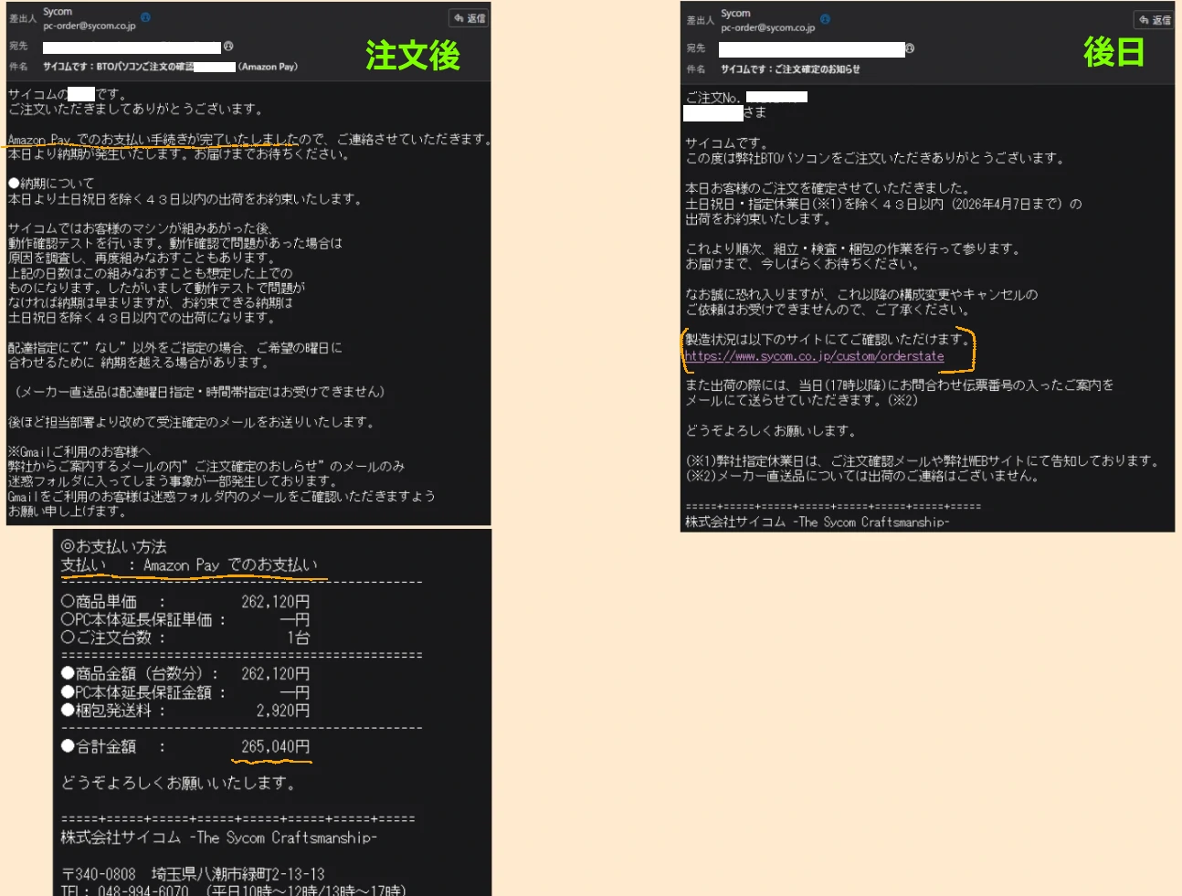Open the sycom.co.jp/custom/orderstate link
Image resolution: width=1182 pixels, height=896 pixels.
click(x=814, y=356)
